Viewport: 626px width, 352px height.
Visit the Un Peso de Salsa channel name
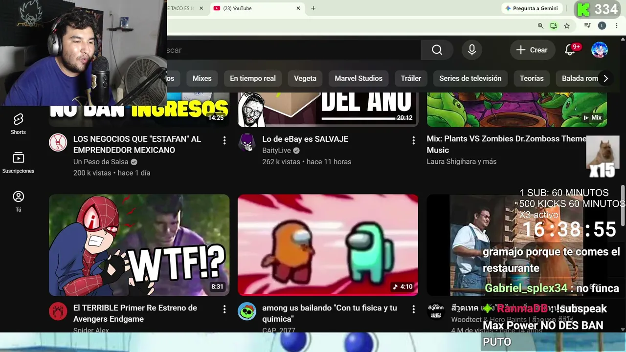pyautogui.click(x=101, y=162)
